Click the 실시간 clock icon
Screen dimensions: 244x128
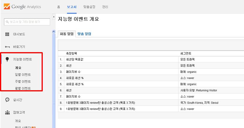7,100
